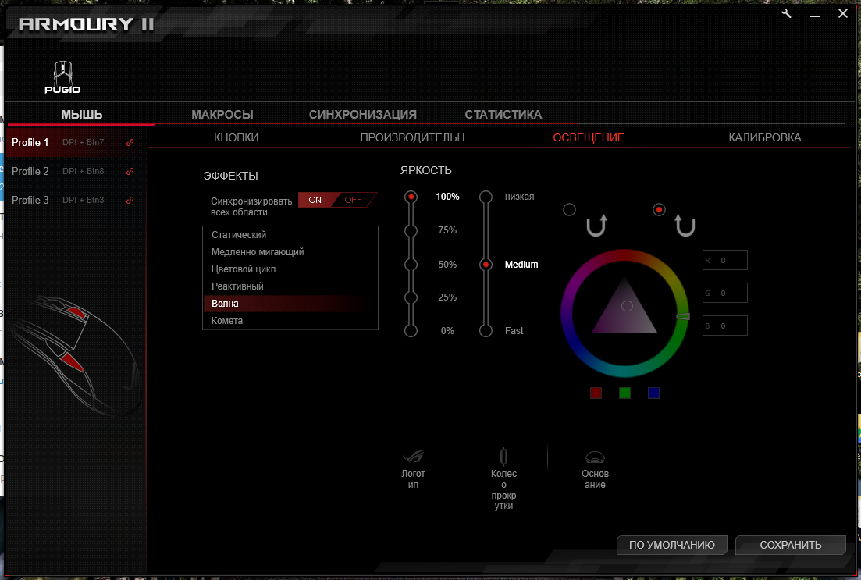Open the МАКРОСЫ tab

[x=222, y=115]
